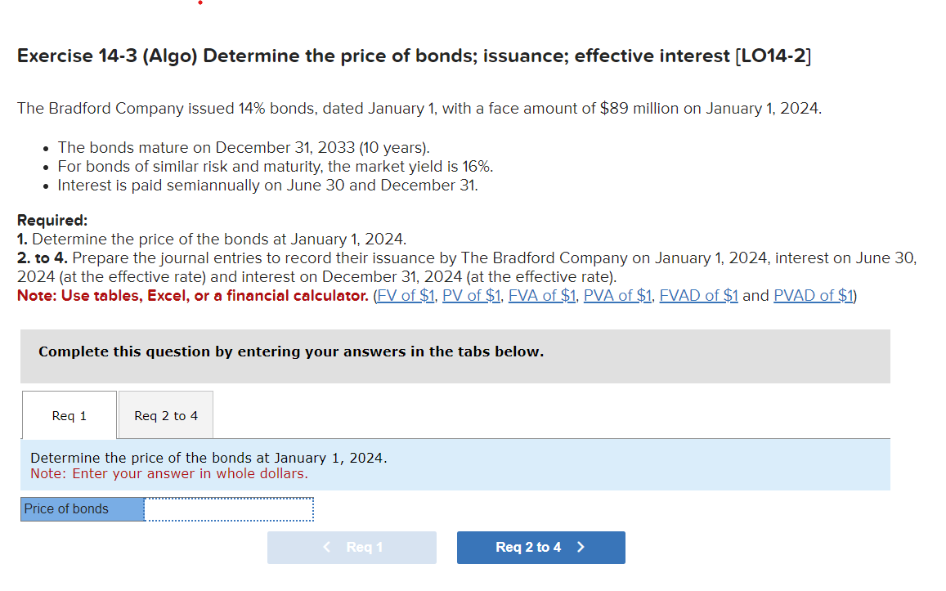Open the PVA of $1 table link
The height and width of the screenshot is (591, 946).
pos(617,295)
